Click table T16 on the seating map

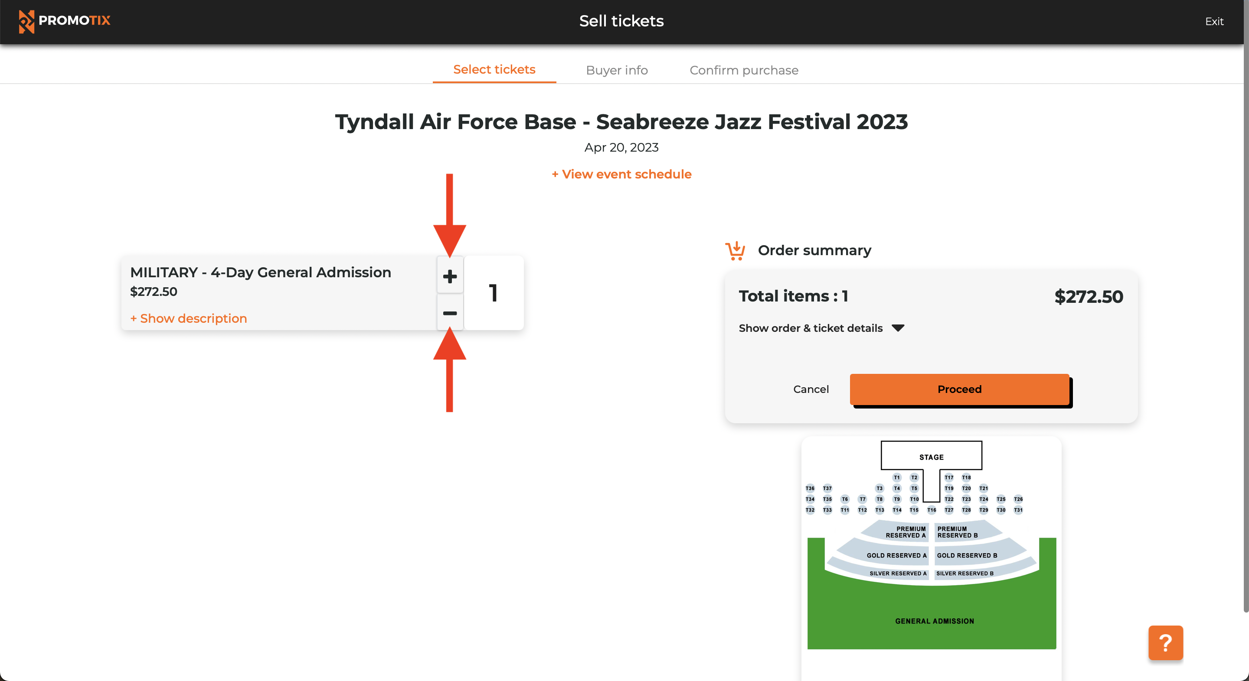pos(932,510)
